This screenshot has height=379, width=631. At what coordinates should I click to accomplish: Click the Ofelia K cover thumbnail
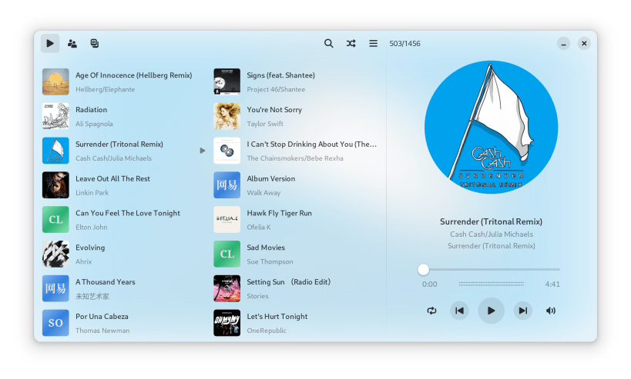[x=227, y=220]
